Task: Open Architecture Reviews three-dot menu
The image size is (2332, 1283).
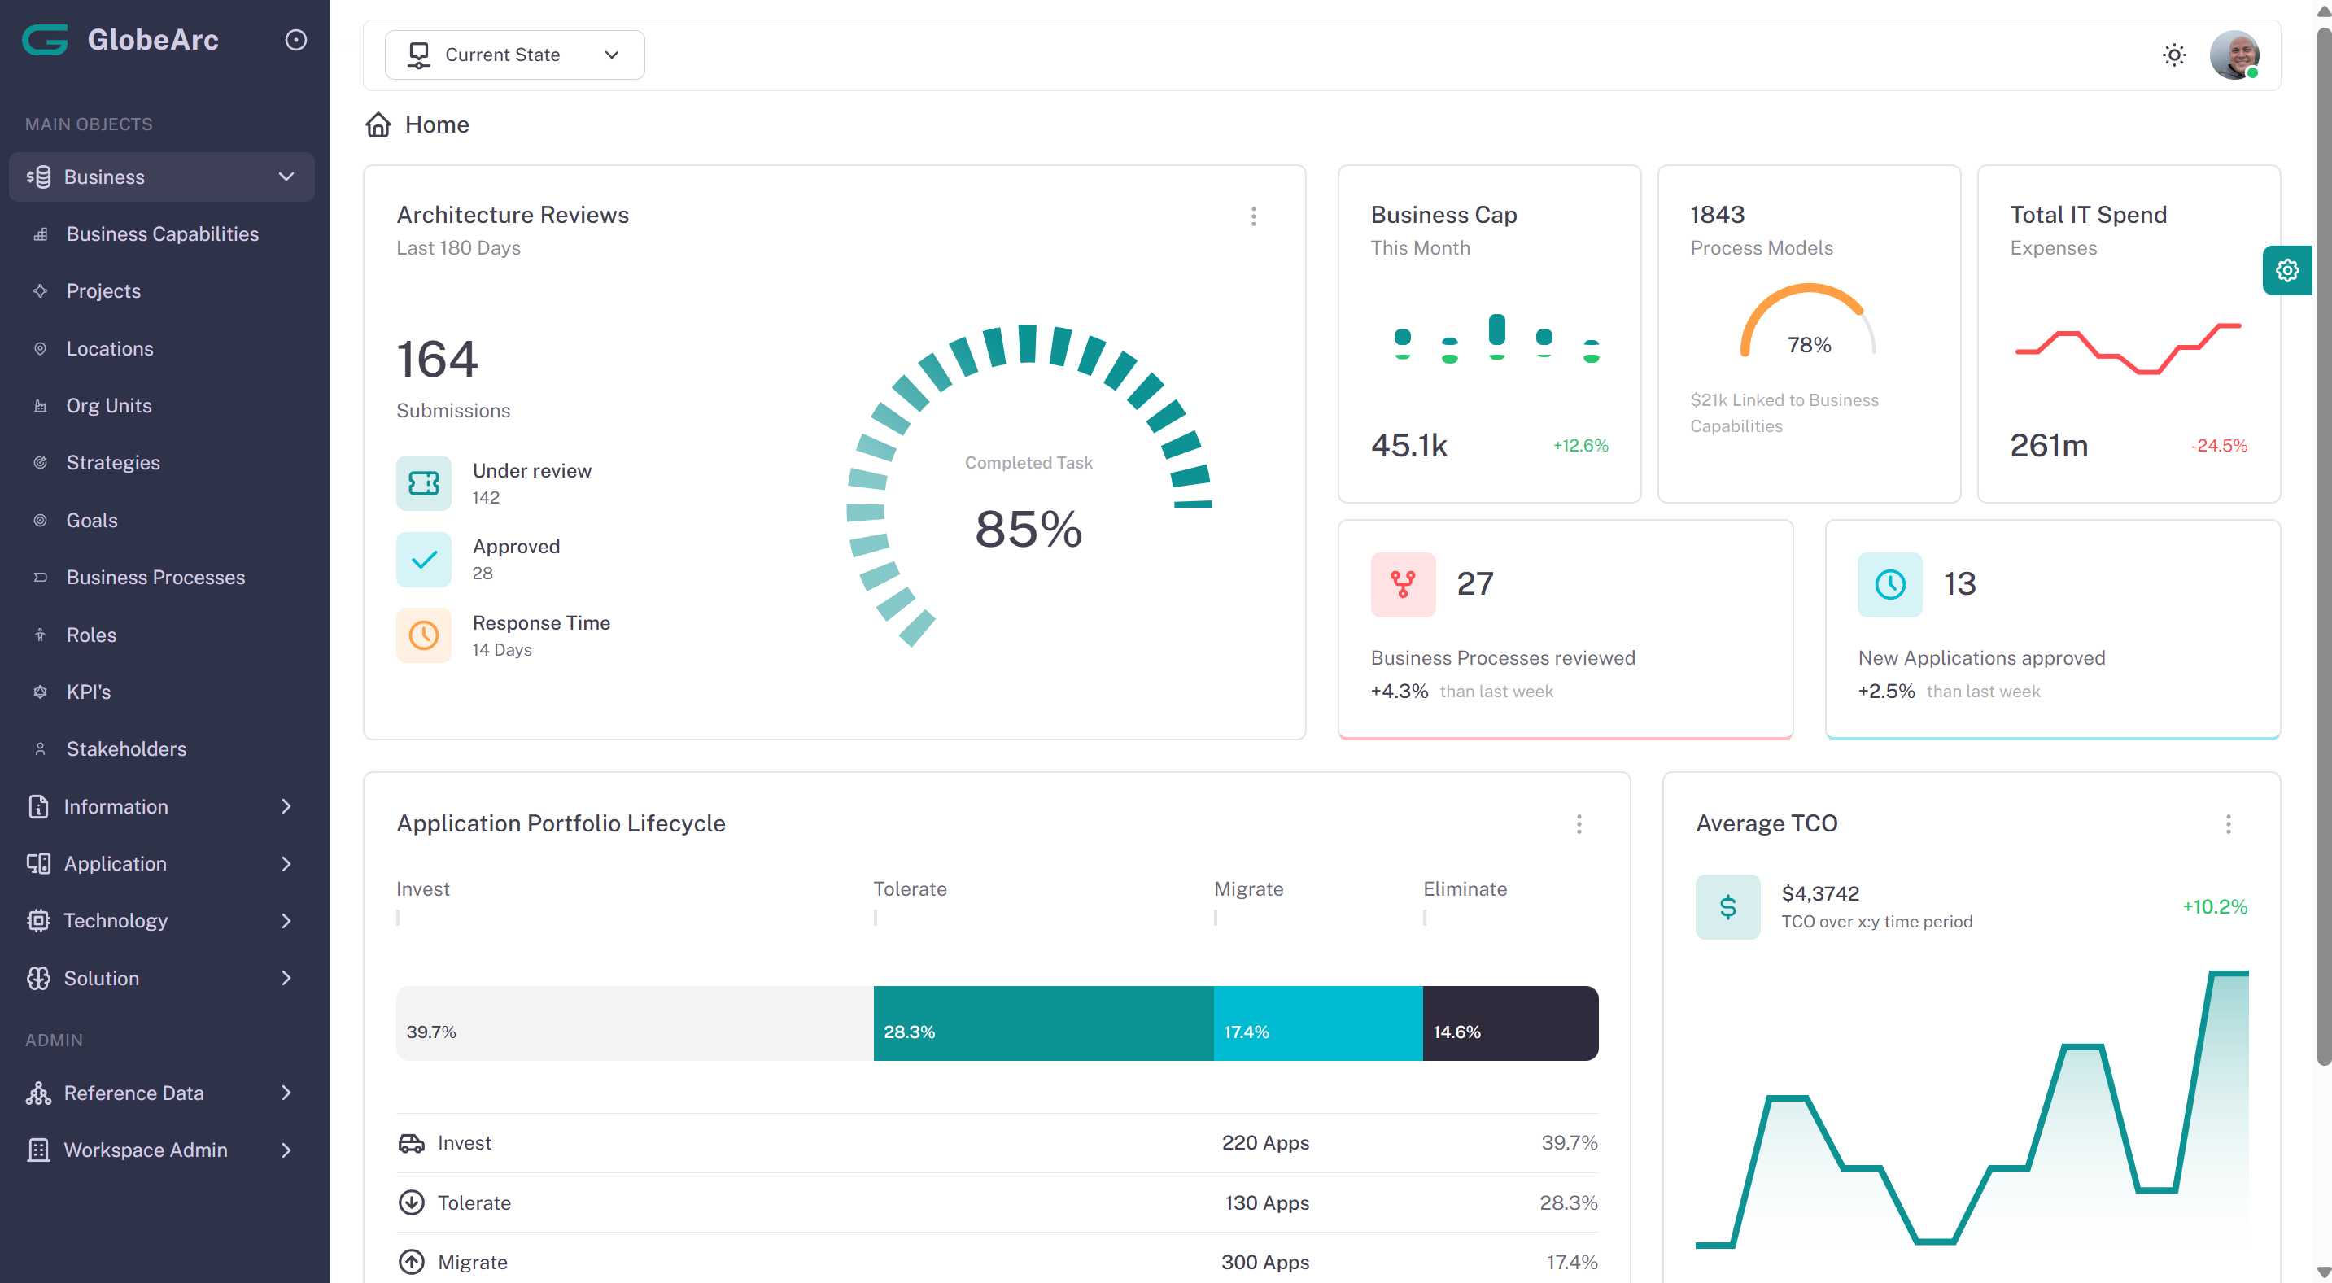Action: [x=1253, y=216]
